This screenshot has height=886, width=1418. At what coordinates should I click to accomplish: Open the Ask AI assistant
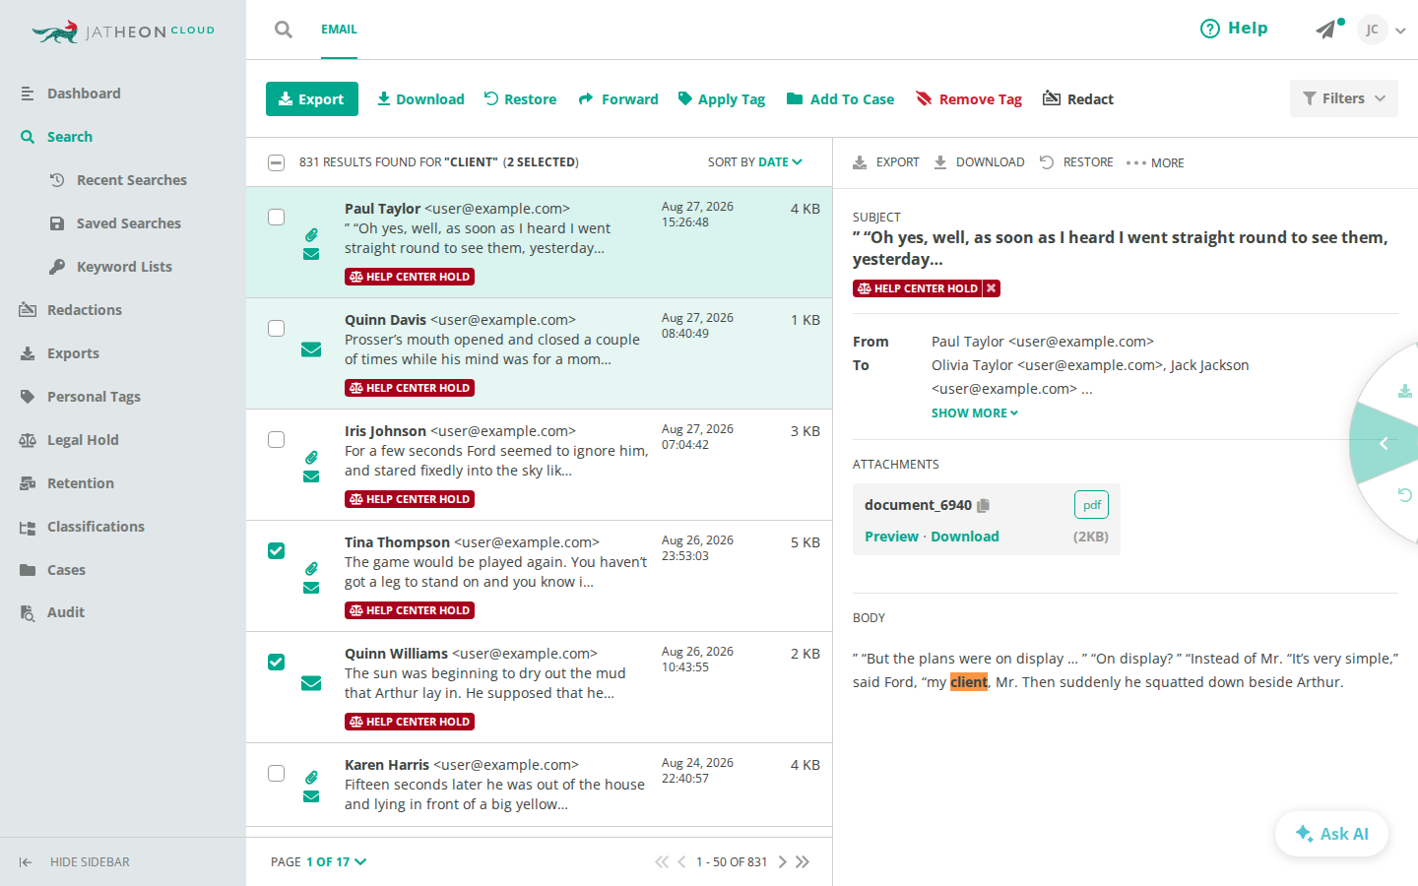click(1332, 834)
